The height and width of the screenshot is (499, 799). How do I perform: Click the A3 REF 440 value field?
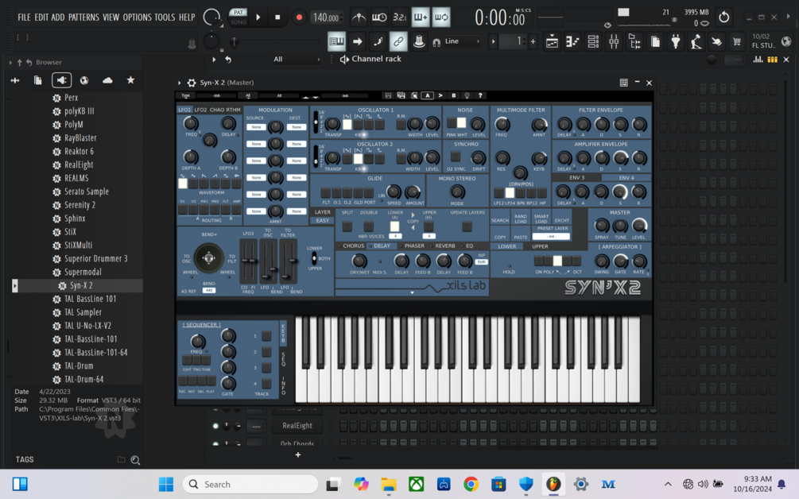click(x=209, y=291)
